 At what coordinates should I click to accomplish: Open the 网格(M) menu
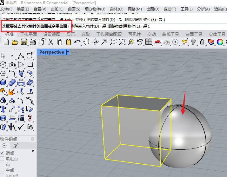click(135, 9)
